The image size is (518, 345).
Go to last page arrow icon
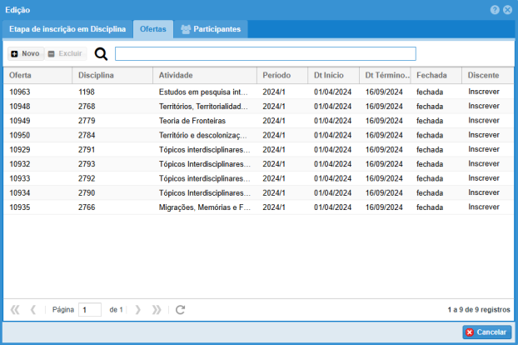point(157,310)
